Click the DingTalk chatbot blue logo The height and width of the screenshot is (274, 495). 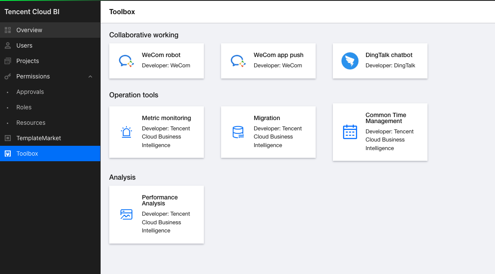[350, 61]
